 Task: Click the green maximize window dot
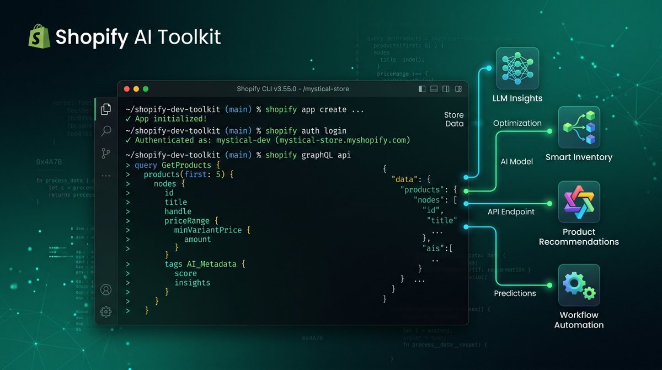coord(146,89)
